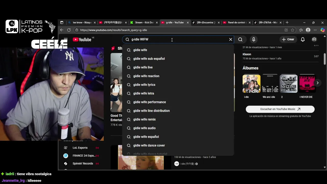Select suggestion 'gidle wife sub español'
This screenshot has width=327, height=184.
(x=178, y=59)
